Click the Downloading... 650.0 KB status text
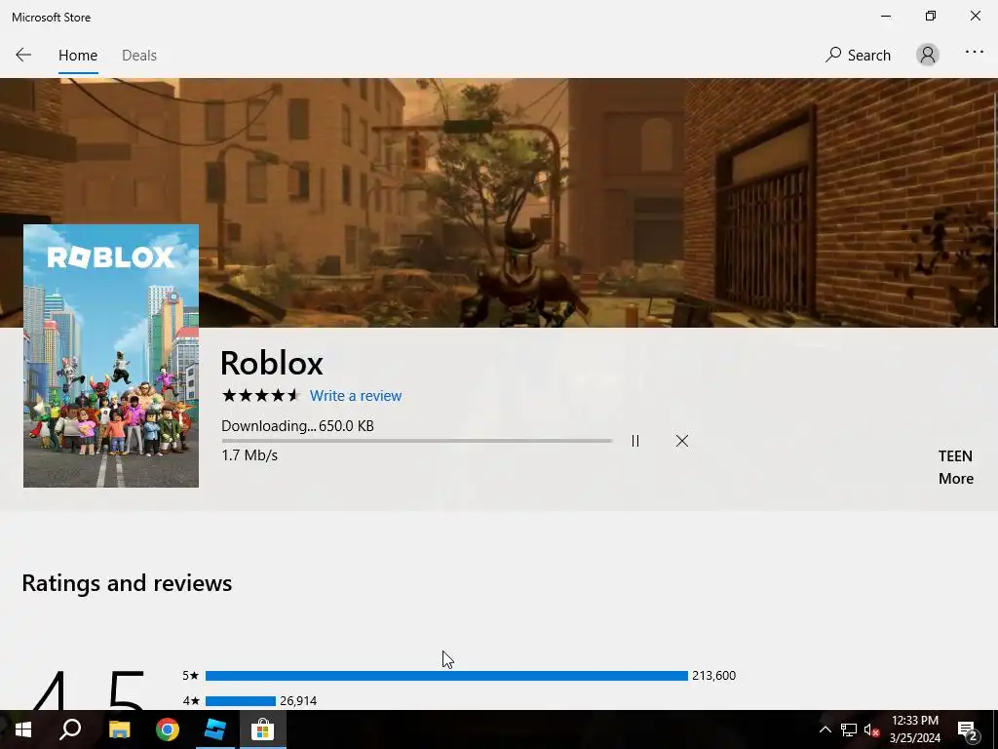The height and width of the screenshot is (749, 998). point(297,426)
